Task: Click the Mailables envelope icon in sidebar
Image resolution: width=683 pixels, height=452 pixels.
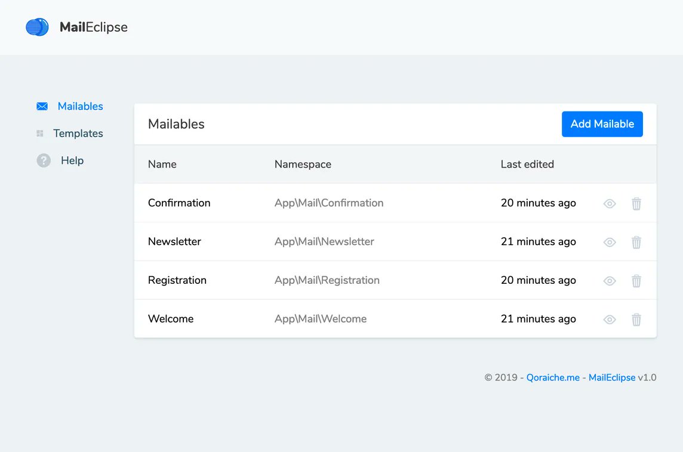Action: point(42,106)
